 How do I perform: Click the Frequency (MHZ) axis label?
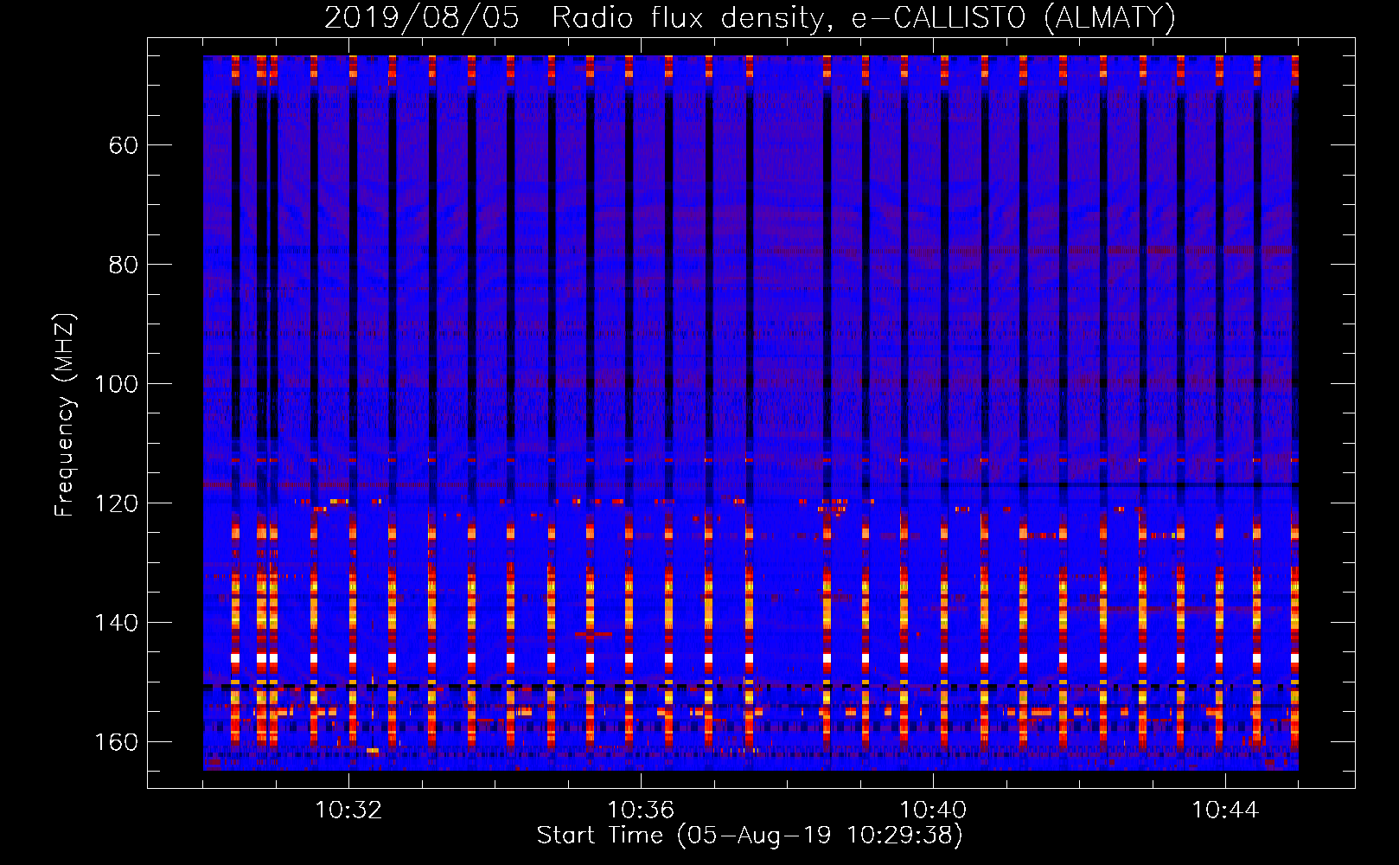coord(65,414)
